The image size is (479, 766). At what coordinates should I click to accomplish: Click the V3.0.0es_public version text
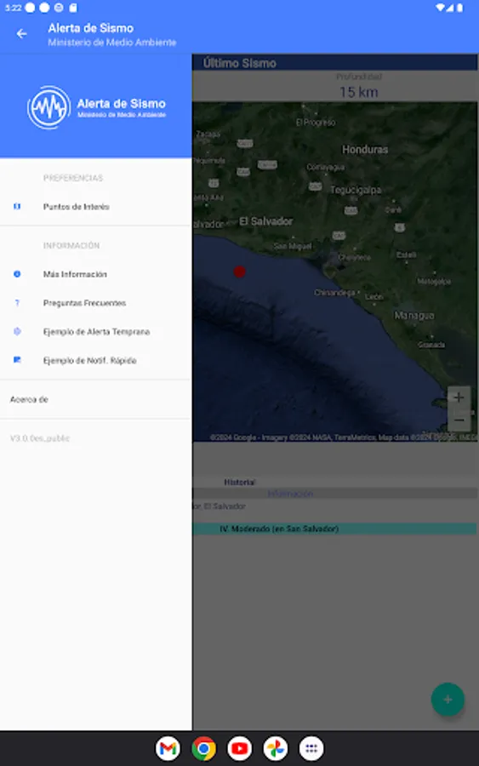[x=40, y=438]
